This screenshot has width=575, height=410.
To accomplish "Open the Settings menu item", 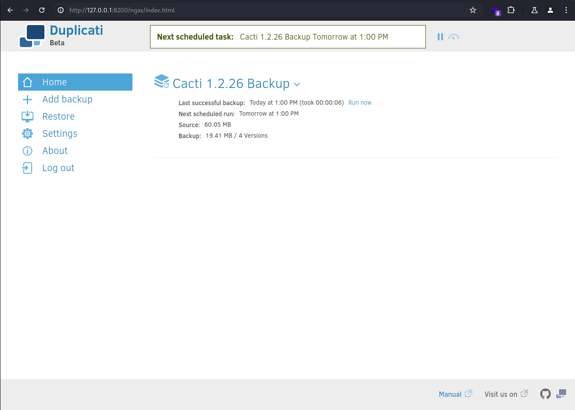I will (x=75, y=134).
